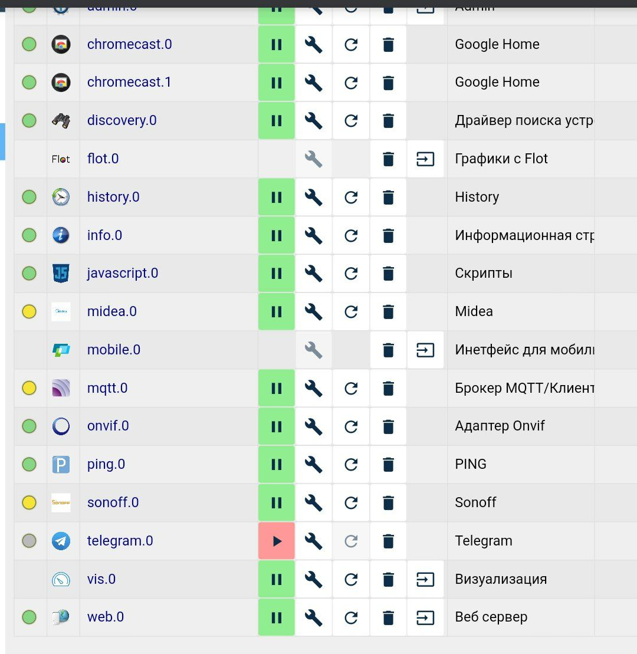Open the web.0 server link icon
This screenshot has height=654, width=637.
pyautogui.click(x=425, y=617)
